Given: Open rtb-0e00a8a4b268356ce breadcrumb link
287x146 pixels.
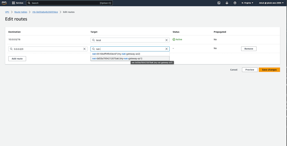Looking at the screenshot, I should coord(45,12).
